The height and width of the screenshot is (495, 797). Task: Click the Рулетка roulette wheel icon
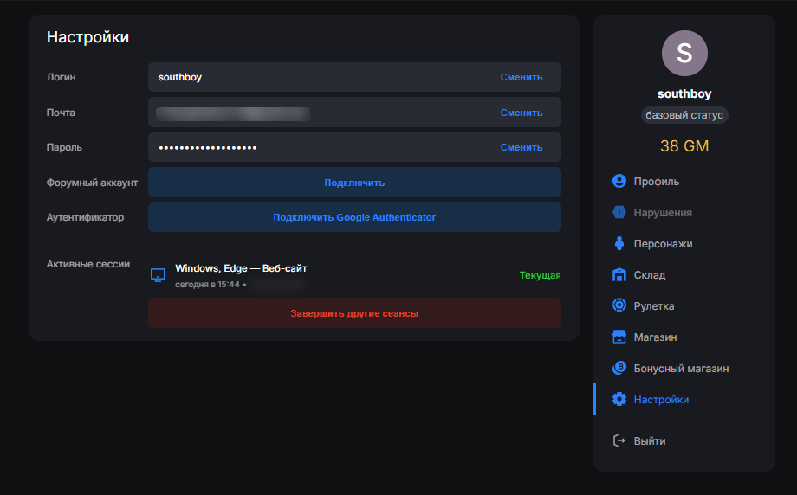(619, 306)
